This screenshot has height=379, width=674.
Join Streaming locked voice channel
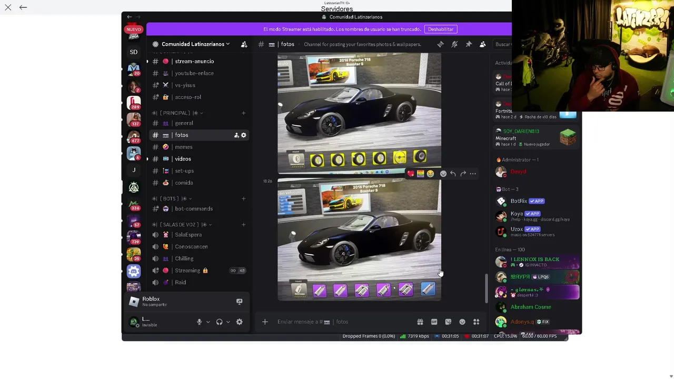(x=199, y=271)
